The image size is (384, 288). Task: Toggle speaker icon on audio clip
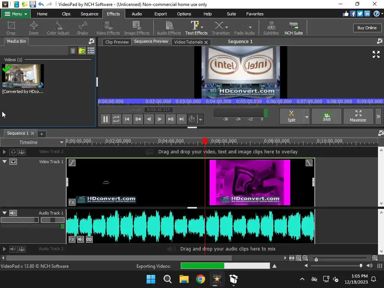coord(81,239)
